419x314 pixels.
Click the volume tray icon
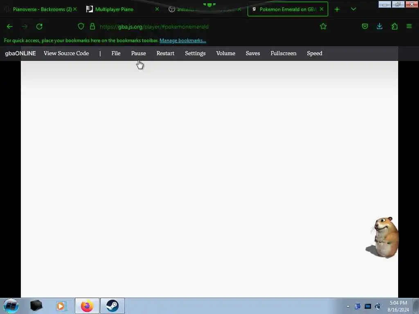(x=378, y=306)
